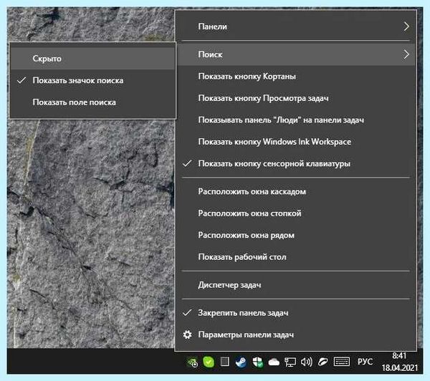Select Показать рабочий стол
Image resolution: width=430 pixels, height=381 pixels.
(296, 257)
